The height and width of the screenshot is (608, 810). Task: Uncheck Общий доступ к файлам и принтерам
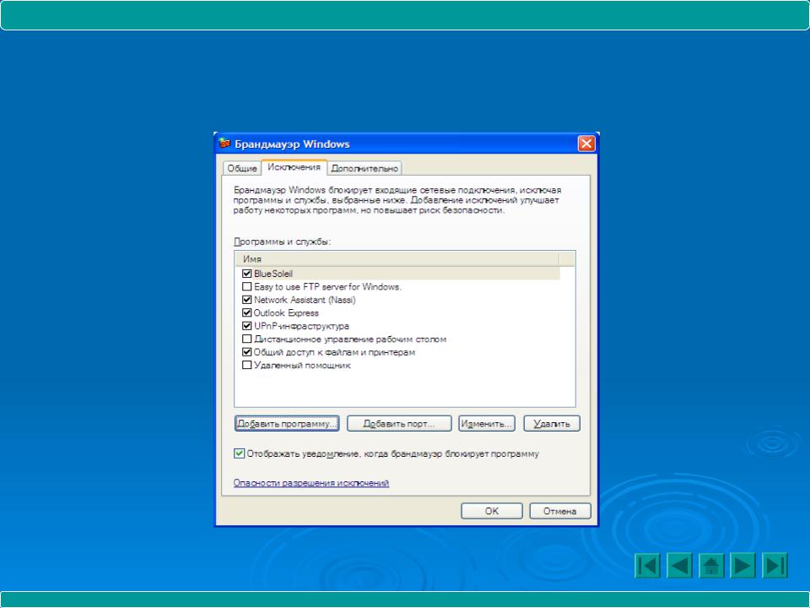[x=247, y=352]
